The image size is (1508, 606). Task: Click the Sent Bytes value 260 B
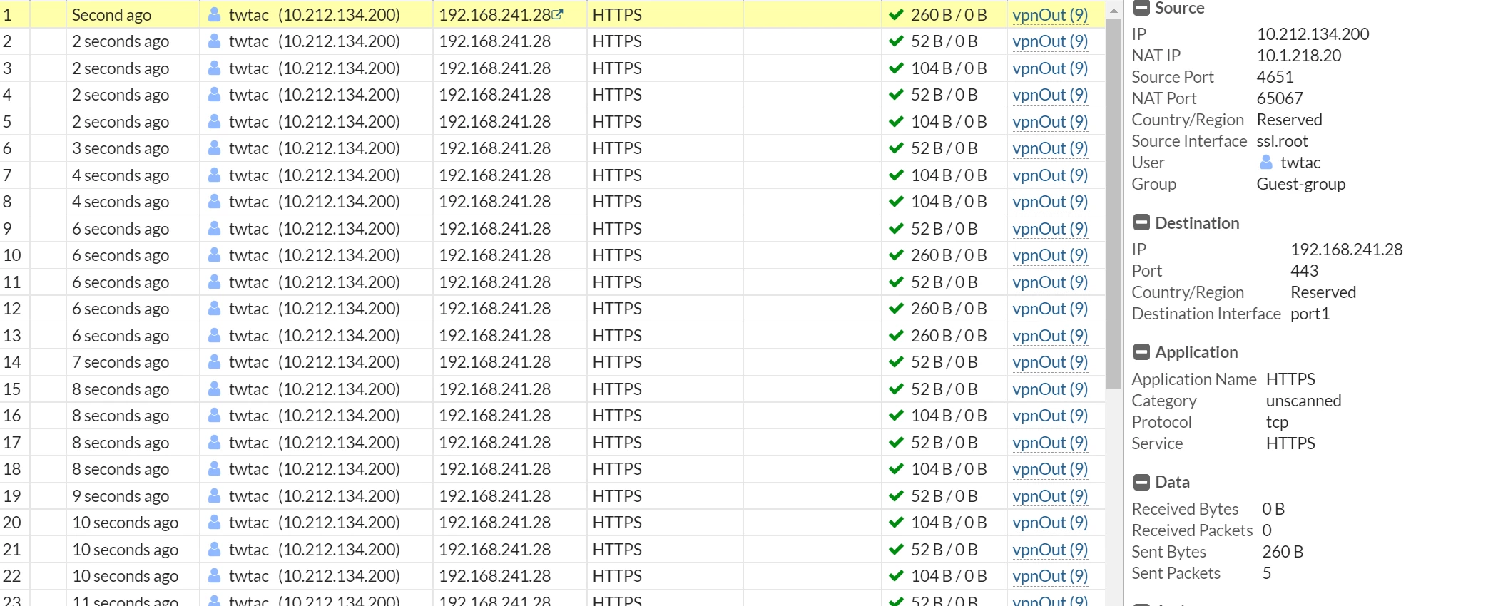[x=1283, y=552]
